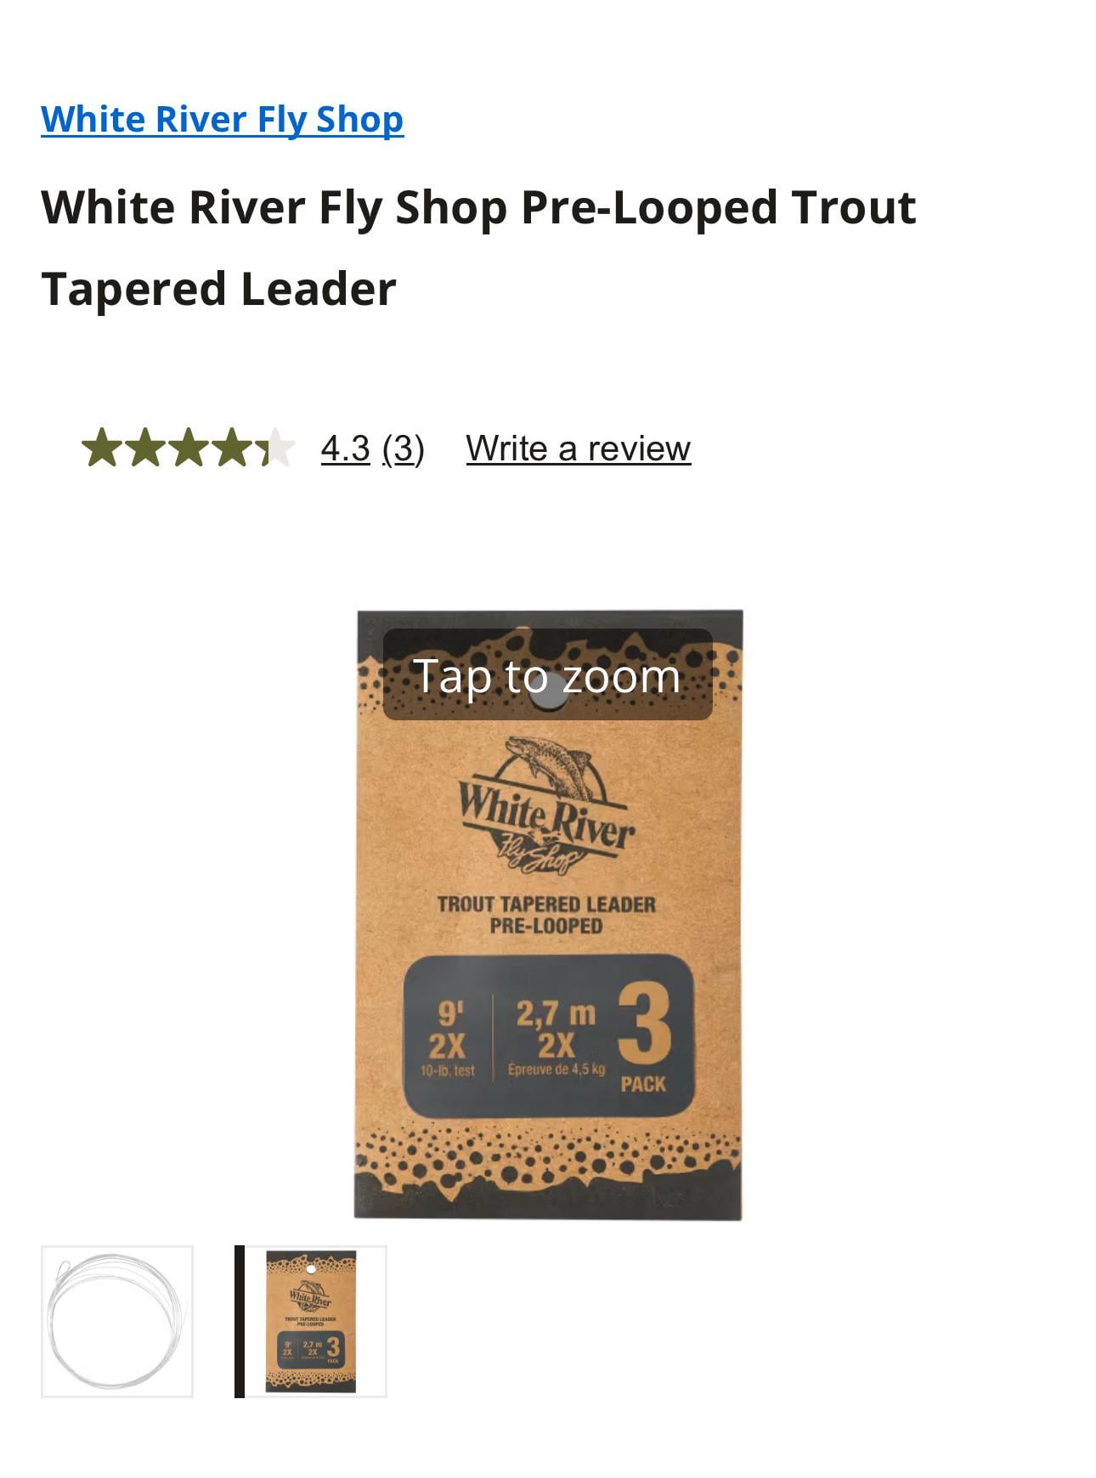Click the second rating star
This screenshot has width=1096, height=1478.
tap(145, 448)
